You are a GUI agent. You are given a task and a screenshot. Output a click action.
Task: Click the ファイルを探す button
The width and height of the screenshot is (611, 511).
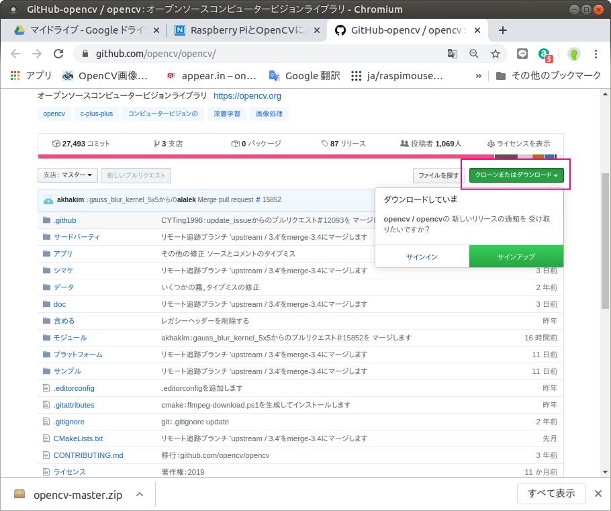pyautogui.click(x=438, y=175)
